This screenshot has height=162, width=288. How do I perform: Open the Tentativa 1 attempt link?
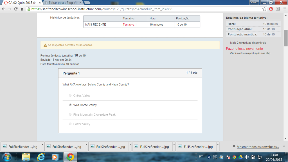click(x=130, y=24)
